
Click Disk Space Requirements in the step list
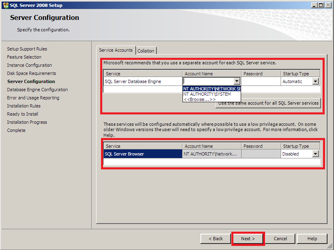pyautogui.click(x=31, y=73)
